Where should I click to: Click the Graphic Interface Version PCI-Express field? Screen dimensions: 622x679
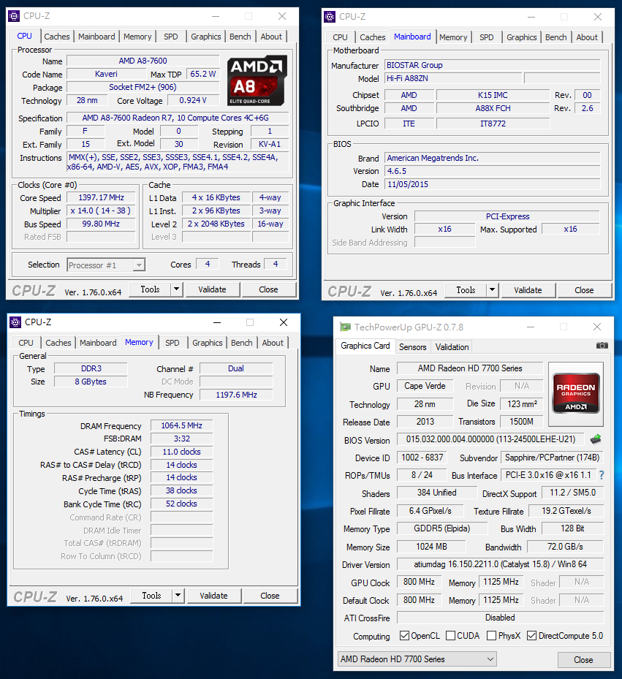pyautogui.click(x=507, y=216)
